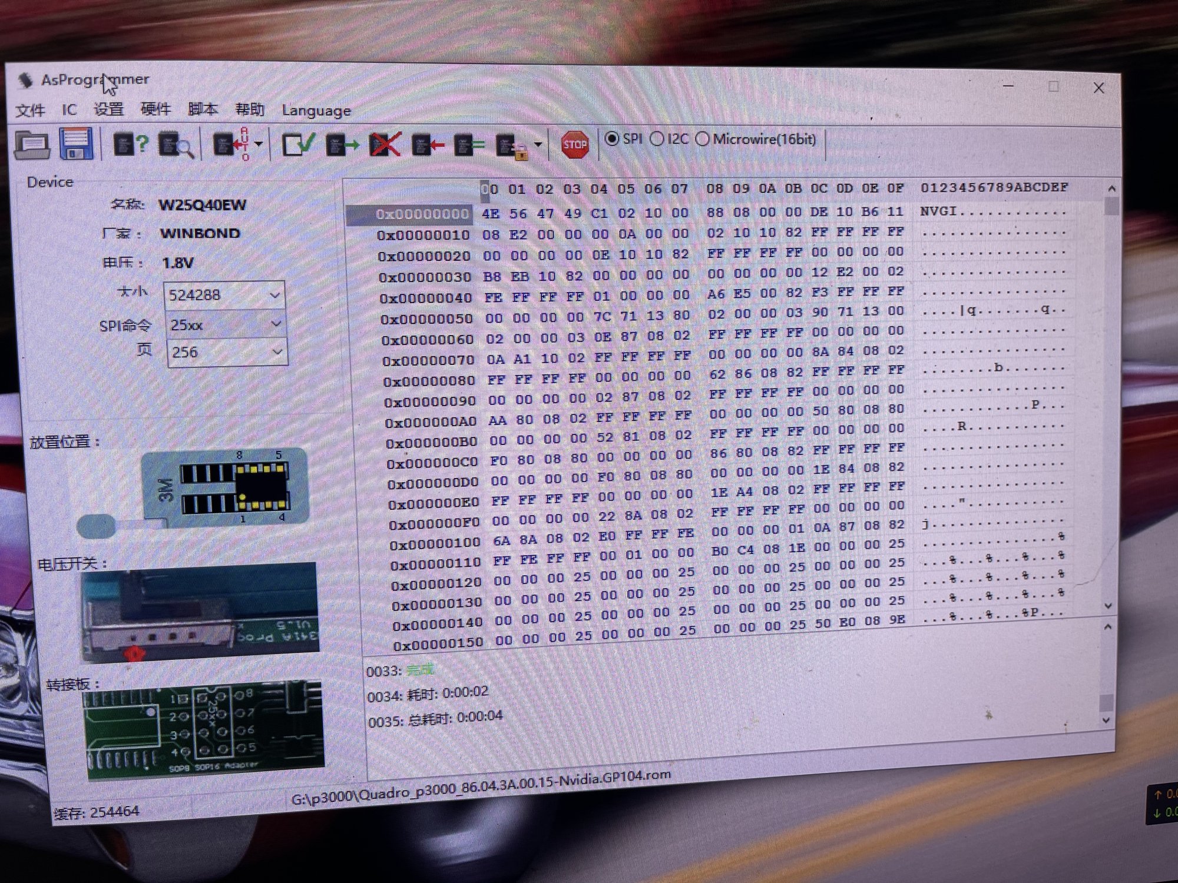The height and width of the screenshot is (883, 1178).
Task: Click the chip question mark detect icon
Action: click(130, 144)
